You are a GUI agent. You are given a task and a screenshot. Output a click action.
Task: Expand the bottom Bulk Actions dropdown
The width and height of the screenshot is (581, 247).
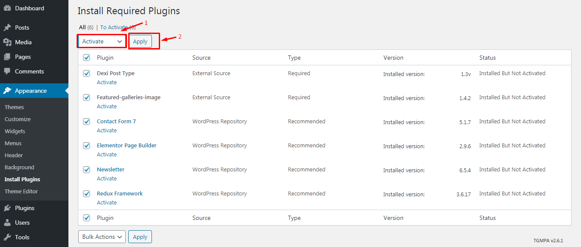tap(102, 237)
